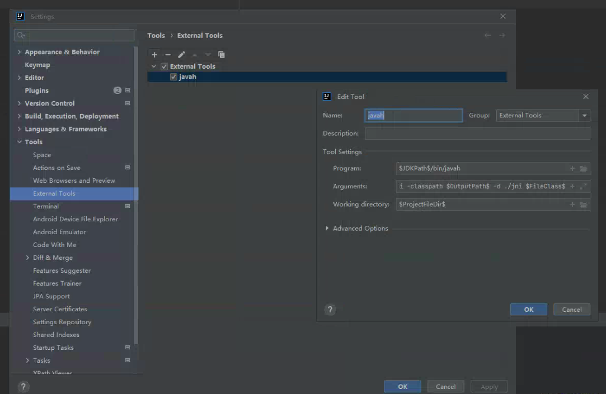The image size is (606, 394).
Task: Click Cancel in Edit Tool dialog
Action: pyautogui.click(x=572, y=310)
